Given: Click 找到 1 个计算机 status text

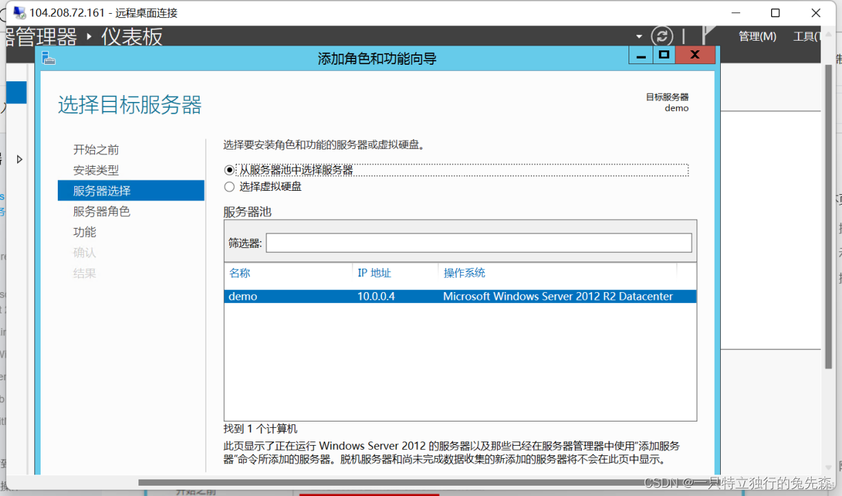Looking at the screenshot, I should coord(260,428).
